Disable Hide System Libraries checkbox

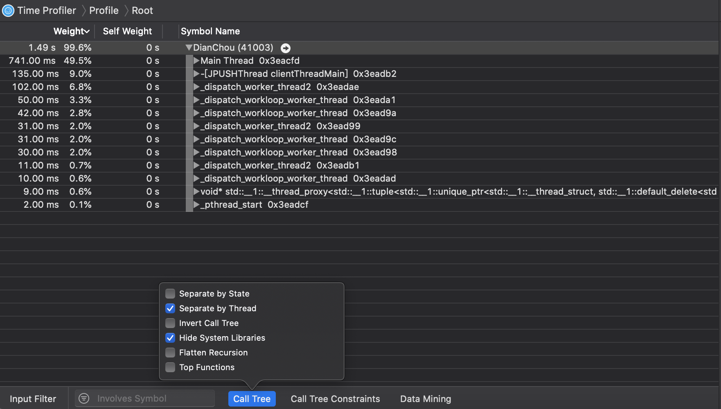170,338
